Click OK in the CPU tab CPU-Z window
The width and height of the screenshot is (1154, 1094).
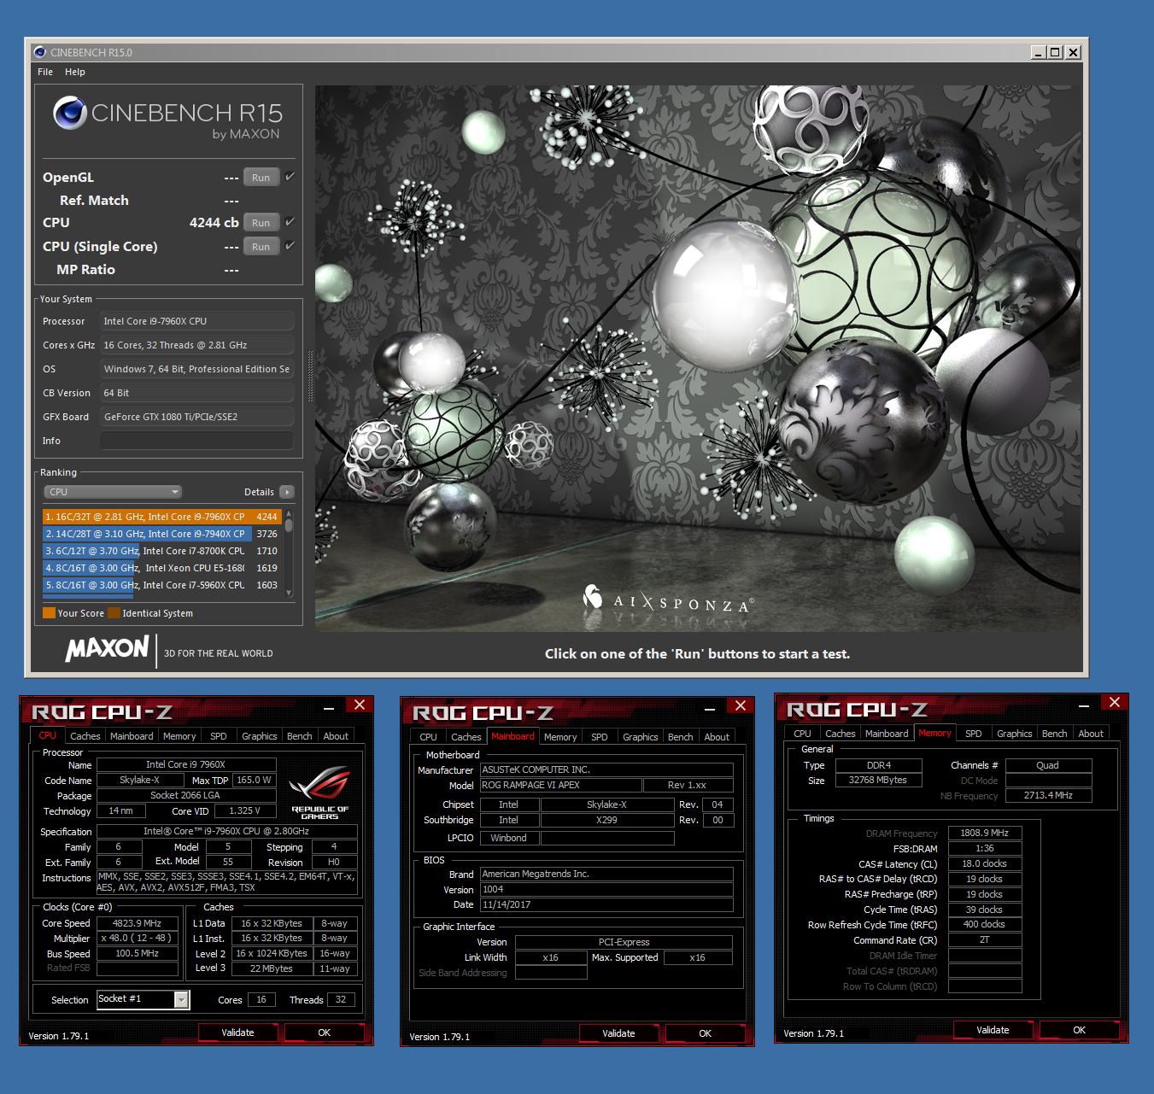coord(325,1033)
